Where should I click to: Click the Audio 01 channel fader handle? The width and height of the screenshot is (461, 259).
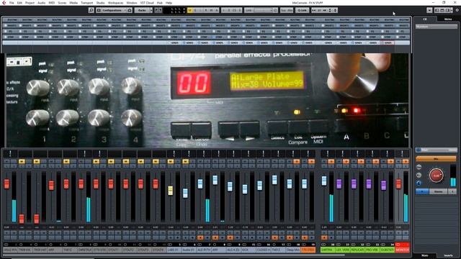(x=185, y=193)
